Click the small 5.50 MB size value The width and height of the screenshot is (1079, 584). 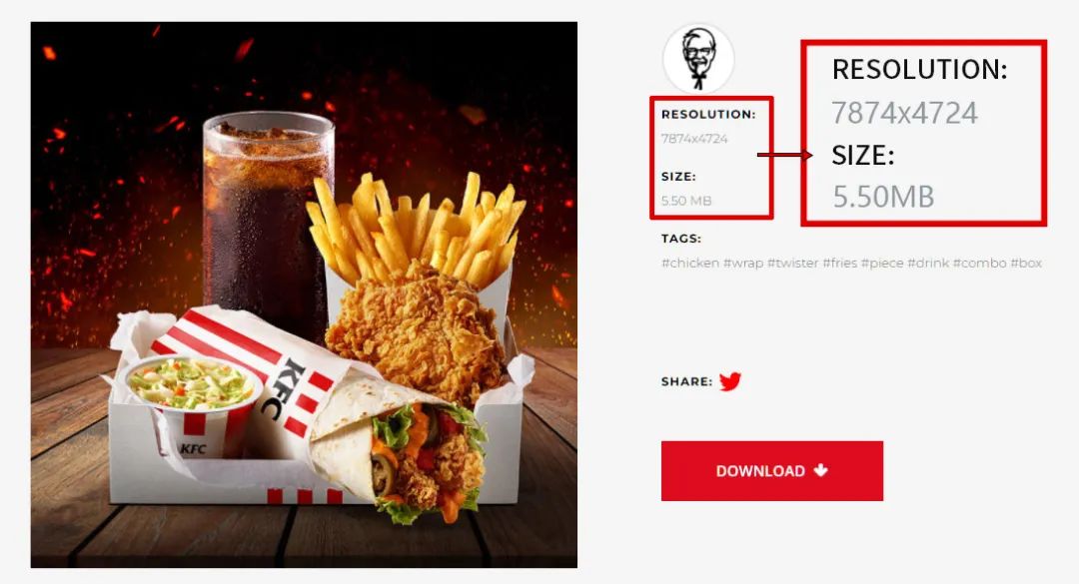click(686, 201)
